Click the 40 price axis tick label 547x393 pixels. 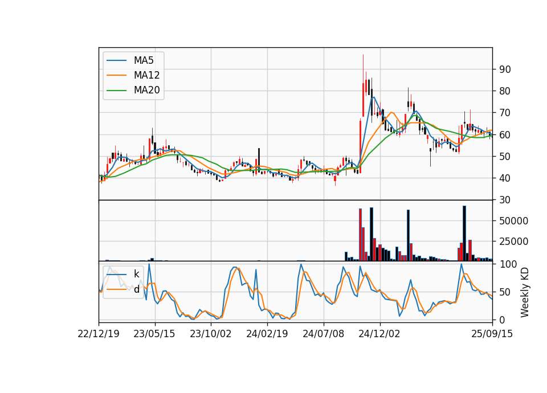[x=505, y=178]
